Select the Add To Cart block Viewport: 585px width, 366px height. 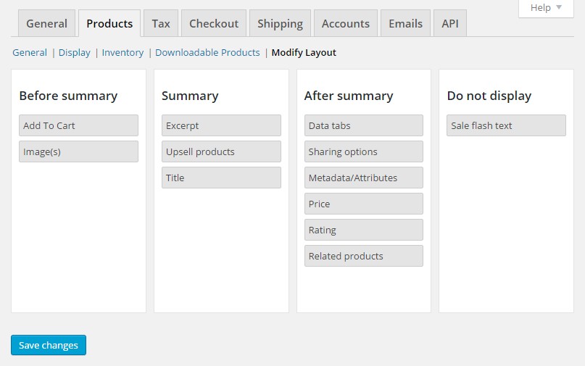(x=78, y=125)
